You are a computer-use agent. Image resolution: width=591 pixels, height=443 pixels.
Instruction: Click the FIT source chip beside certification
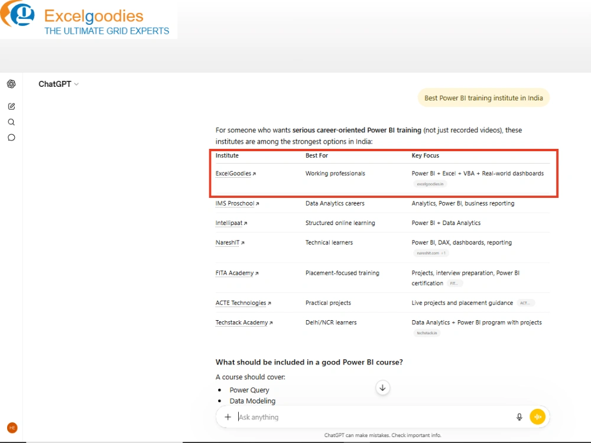click(454, 284)
